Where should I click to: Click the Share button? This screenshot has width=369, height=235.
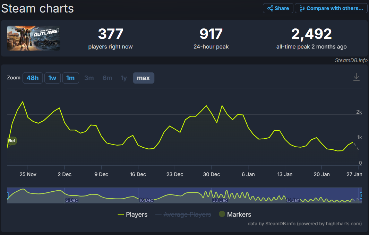(x=278, y=8)
